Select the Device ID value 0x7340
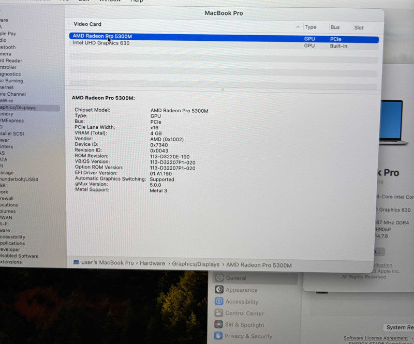The height and width of the screenshot is (344, 414). (159, 145)
